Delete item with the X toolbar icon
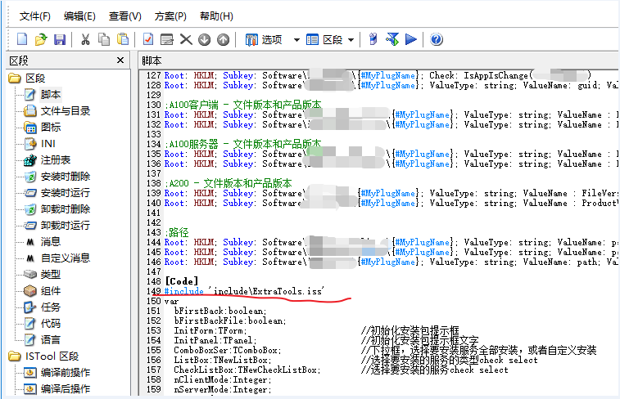The width and height of the screenshot is (620, 399). tap(186, 39)
